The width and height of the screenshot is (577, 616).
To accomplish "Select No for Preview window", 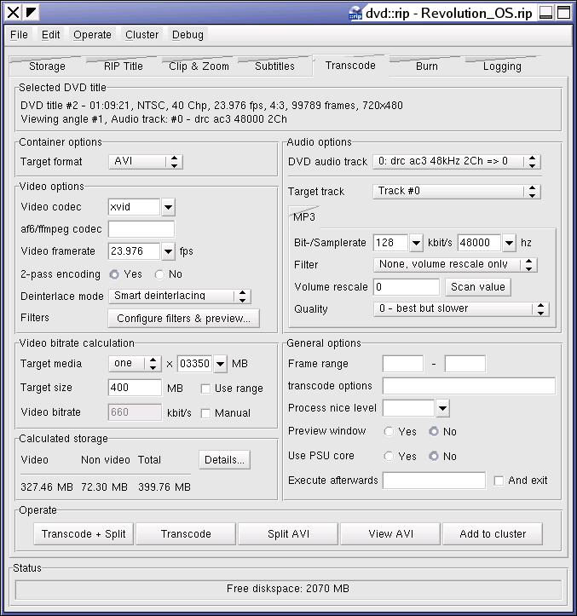I will pyautogui.click(x=434, y=432).
